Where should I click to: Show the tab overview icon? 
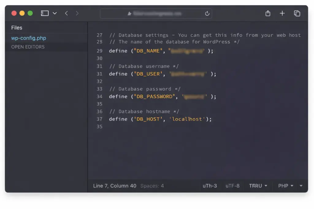(x=297, y=13)
